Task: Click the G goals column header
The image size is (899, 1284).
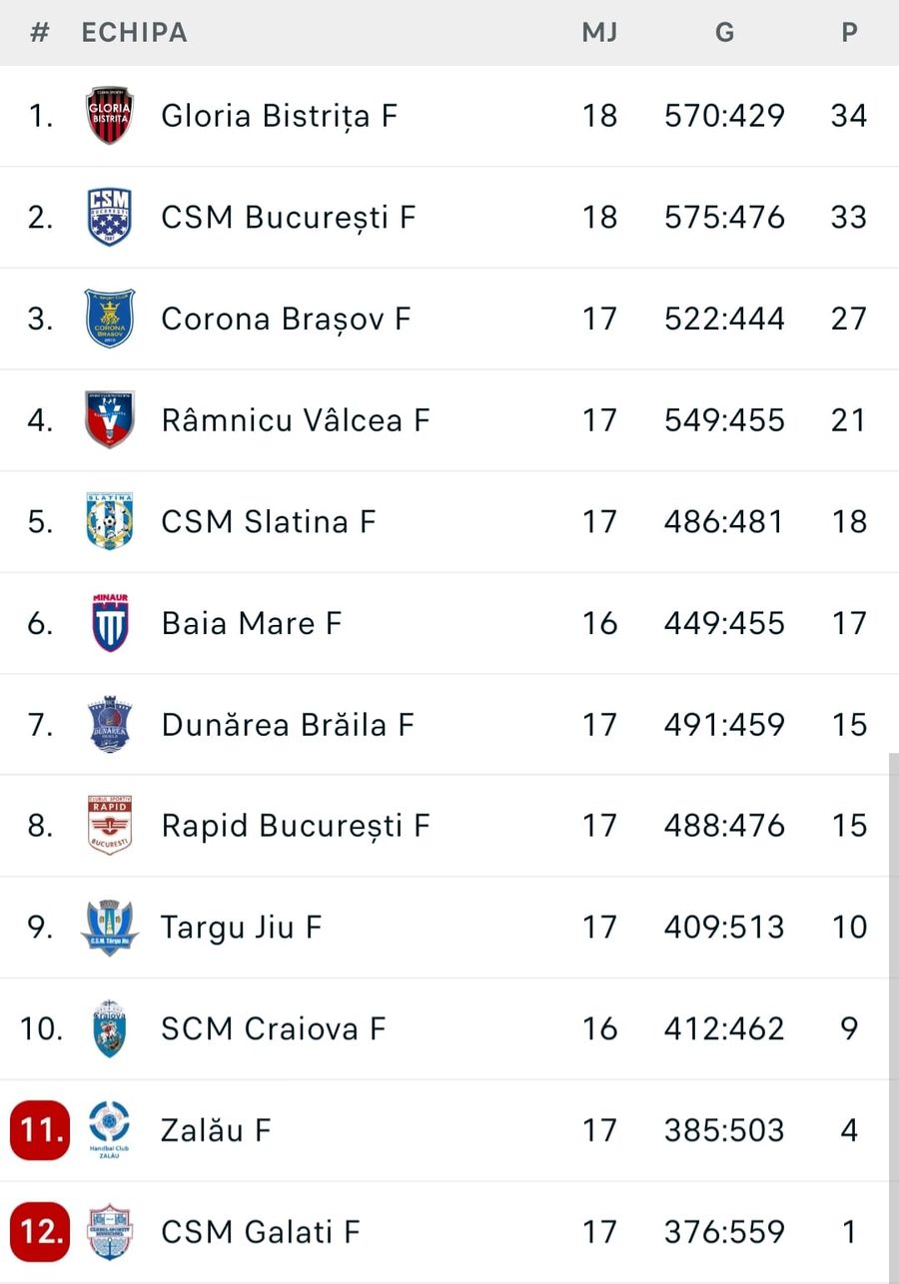Action: (724, 32)
